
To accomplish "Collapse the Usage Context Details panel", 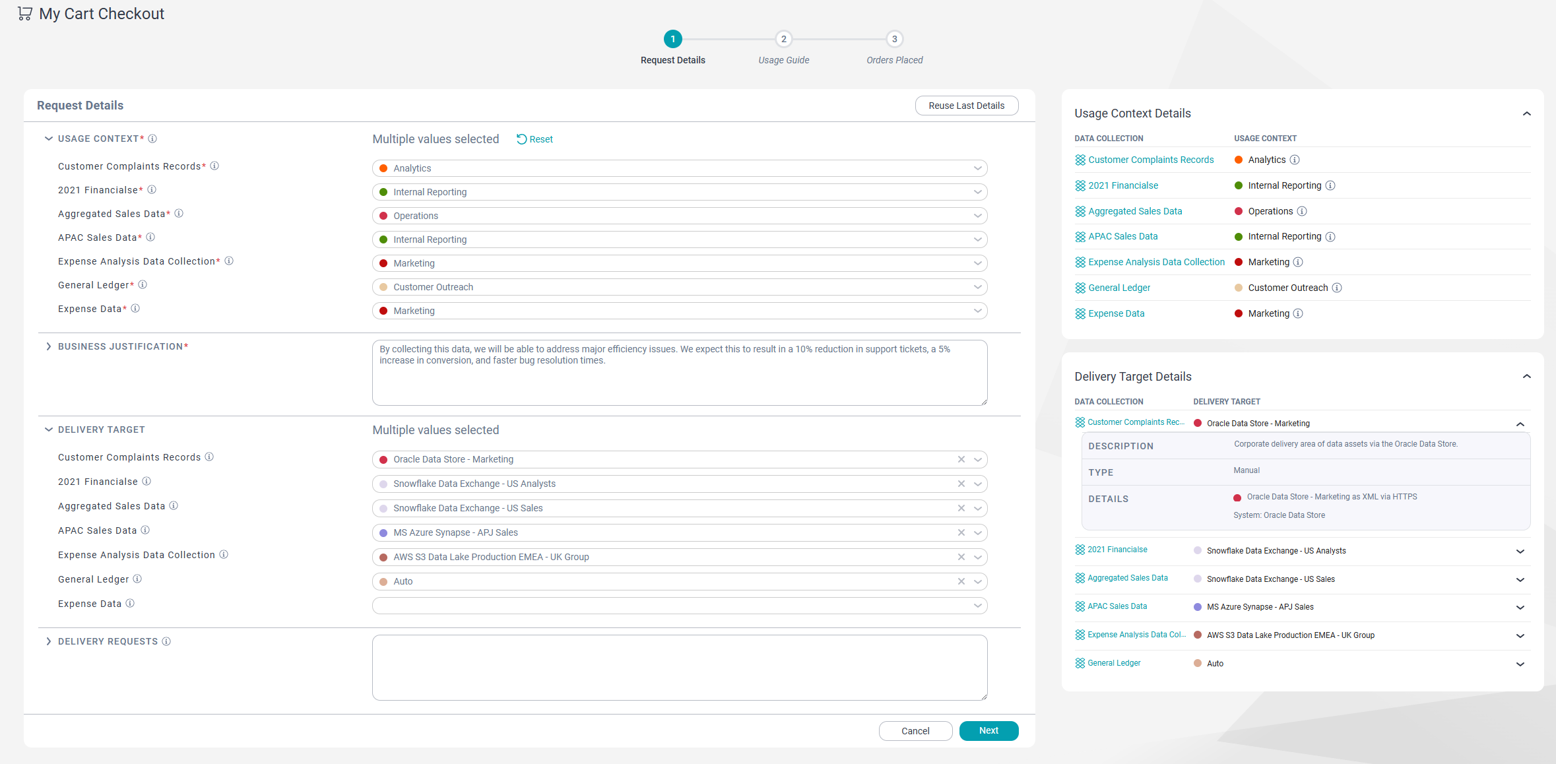I will click(x=1526, y=113).
